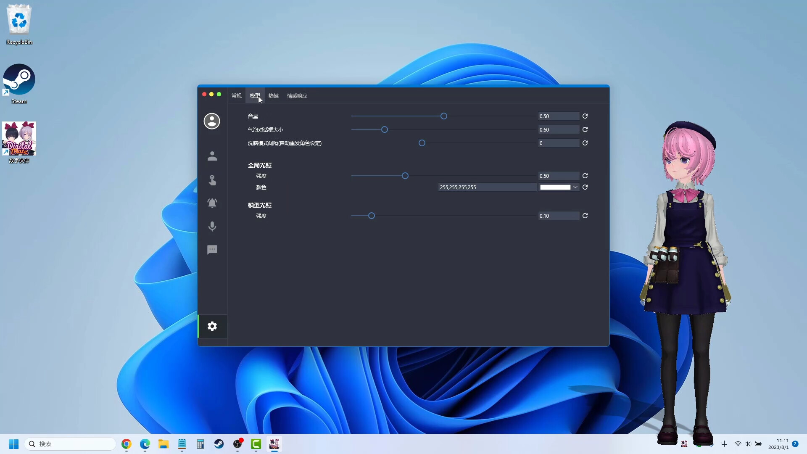Open the 数字伙伴 desktop shortcut

click(19, 139)
